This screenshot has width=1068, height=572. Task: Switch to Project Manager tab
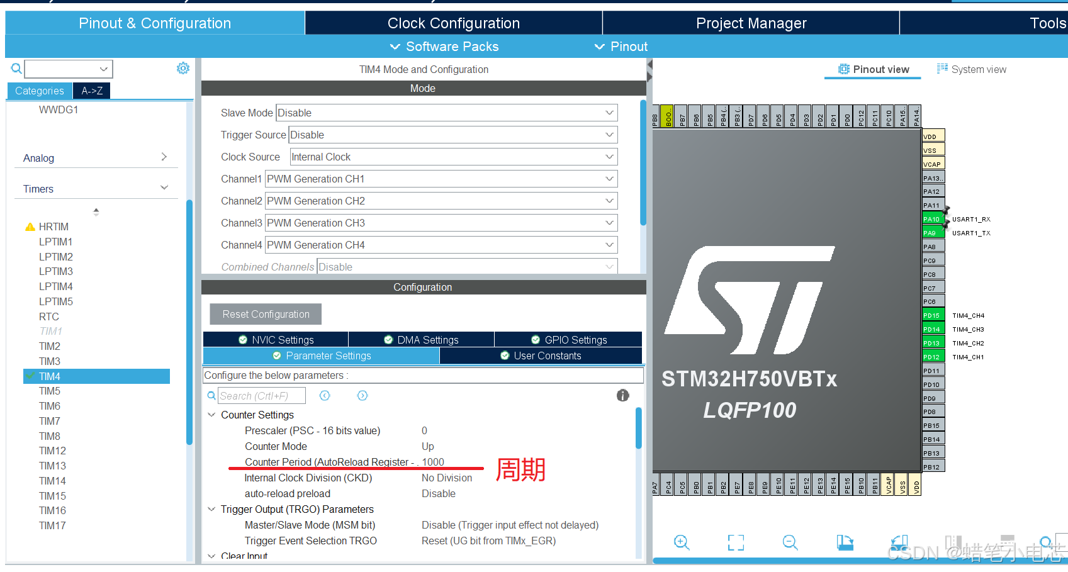click(x=751, y=23)
